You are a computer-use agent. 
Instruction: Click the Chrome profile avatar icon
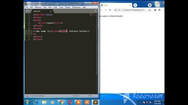click(160, 10)
